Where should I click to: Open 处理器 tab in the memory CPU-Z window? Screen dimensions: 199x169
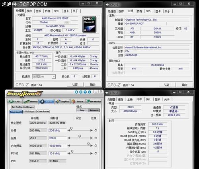pyautogui.click(x=111, y=100)
